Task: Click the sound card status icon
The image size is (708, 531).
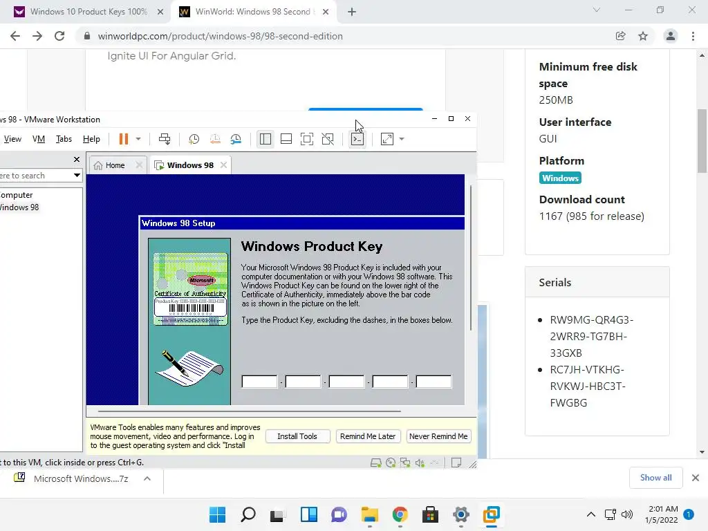Action: pyautogui.click(x=420, y=463)
